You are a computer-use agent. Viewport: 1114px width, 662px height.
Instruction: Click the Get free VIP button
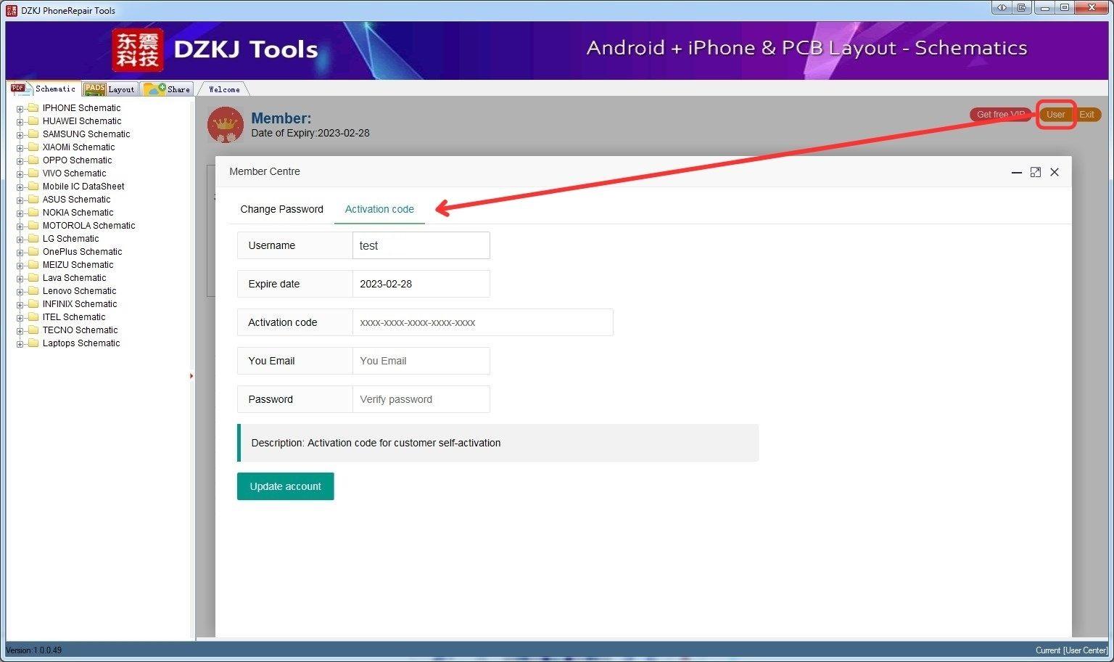pos(1000,115)
